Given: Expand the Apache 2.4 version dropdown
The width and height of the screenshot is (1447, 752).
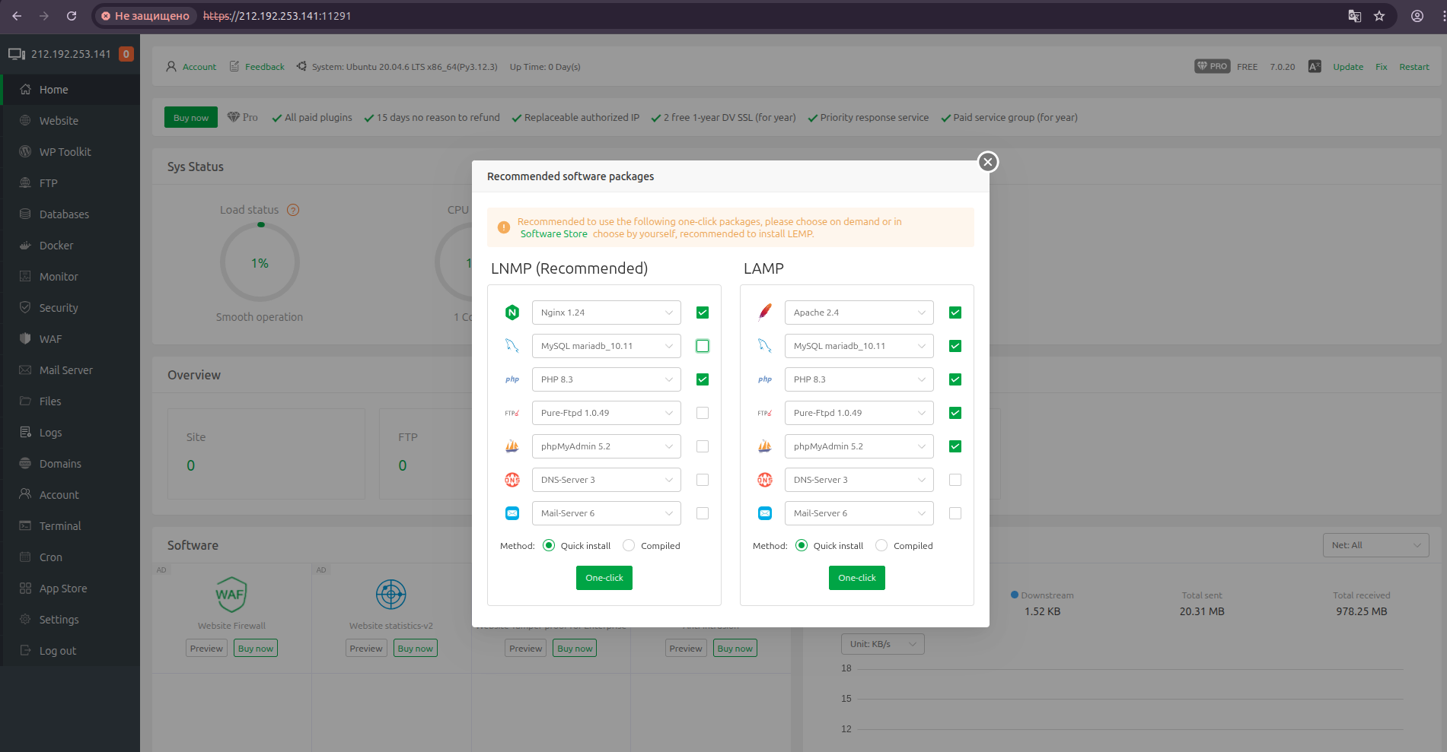Looking at the screenshot, I should 859,313.
